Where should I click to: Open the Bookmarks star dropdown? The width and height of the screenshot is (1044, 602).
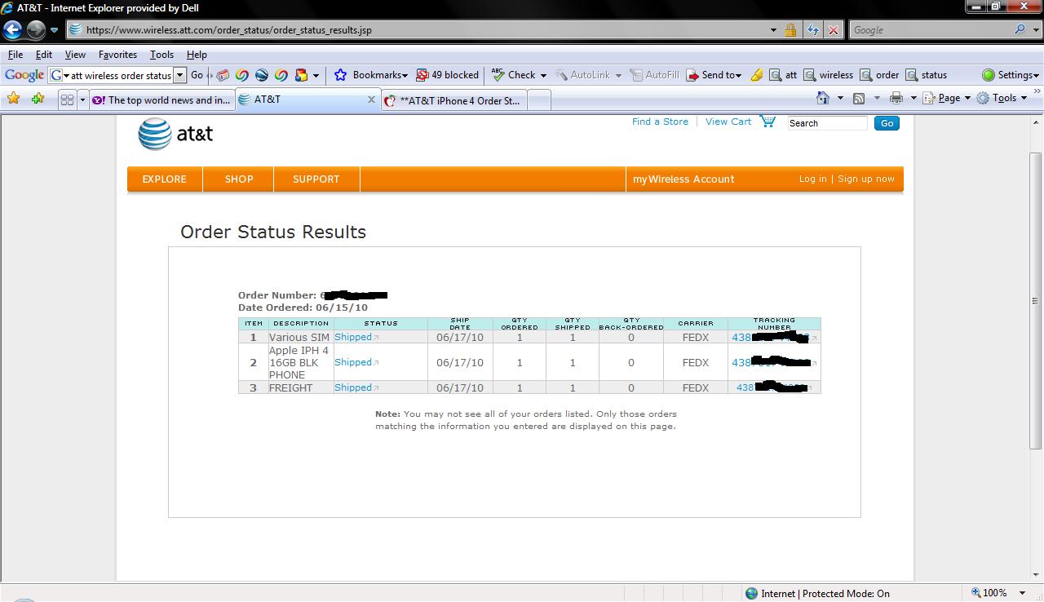point(370,75)
